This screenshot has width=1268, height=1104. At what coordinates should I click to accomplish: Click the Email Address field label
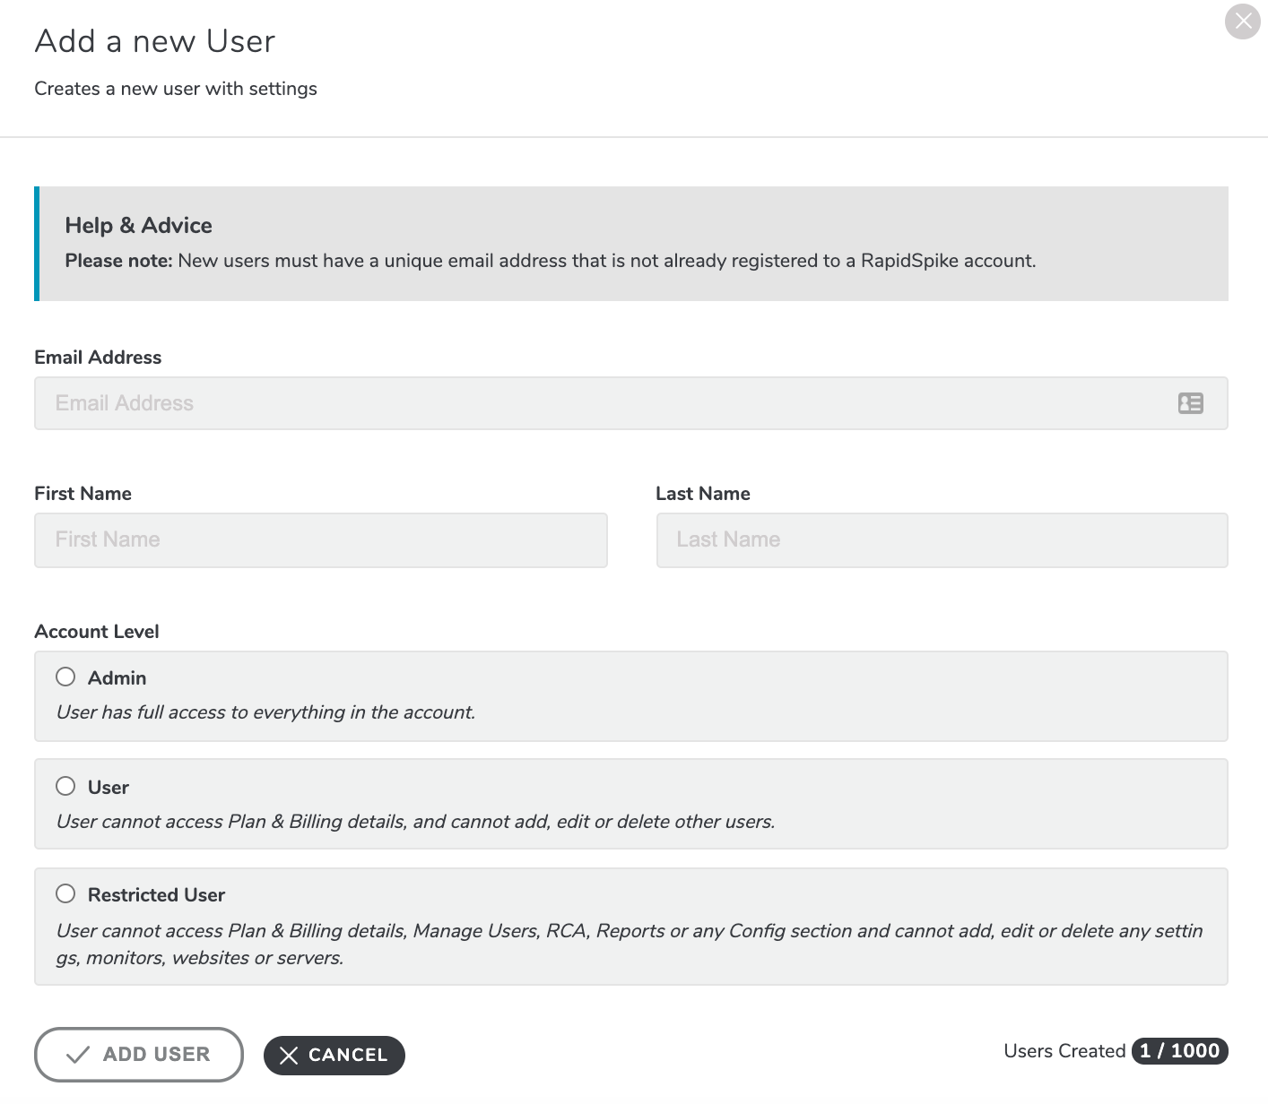[x=98, y=357]
